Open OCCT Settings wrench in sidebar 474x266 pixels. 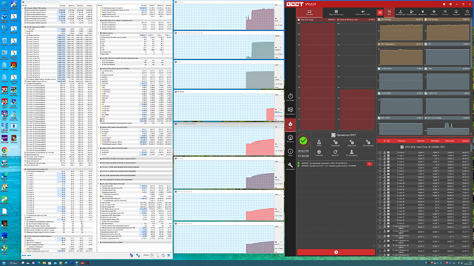[290, 166]
